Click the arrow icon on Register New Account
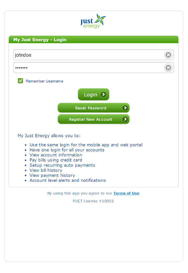The width and height of the screenshot is (188, 273). [x=125, y=120]
